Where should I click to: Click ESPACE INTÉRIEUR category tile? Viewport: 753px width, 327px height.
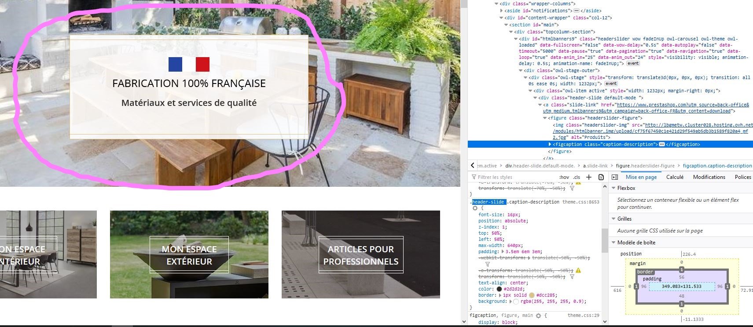click(48, 254)
